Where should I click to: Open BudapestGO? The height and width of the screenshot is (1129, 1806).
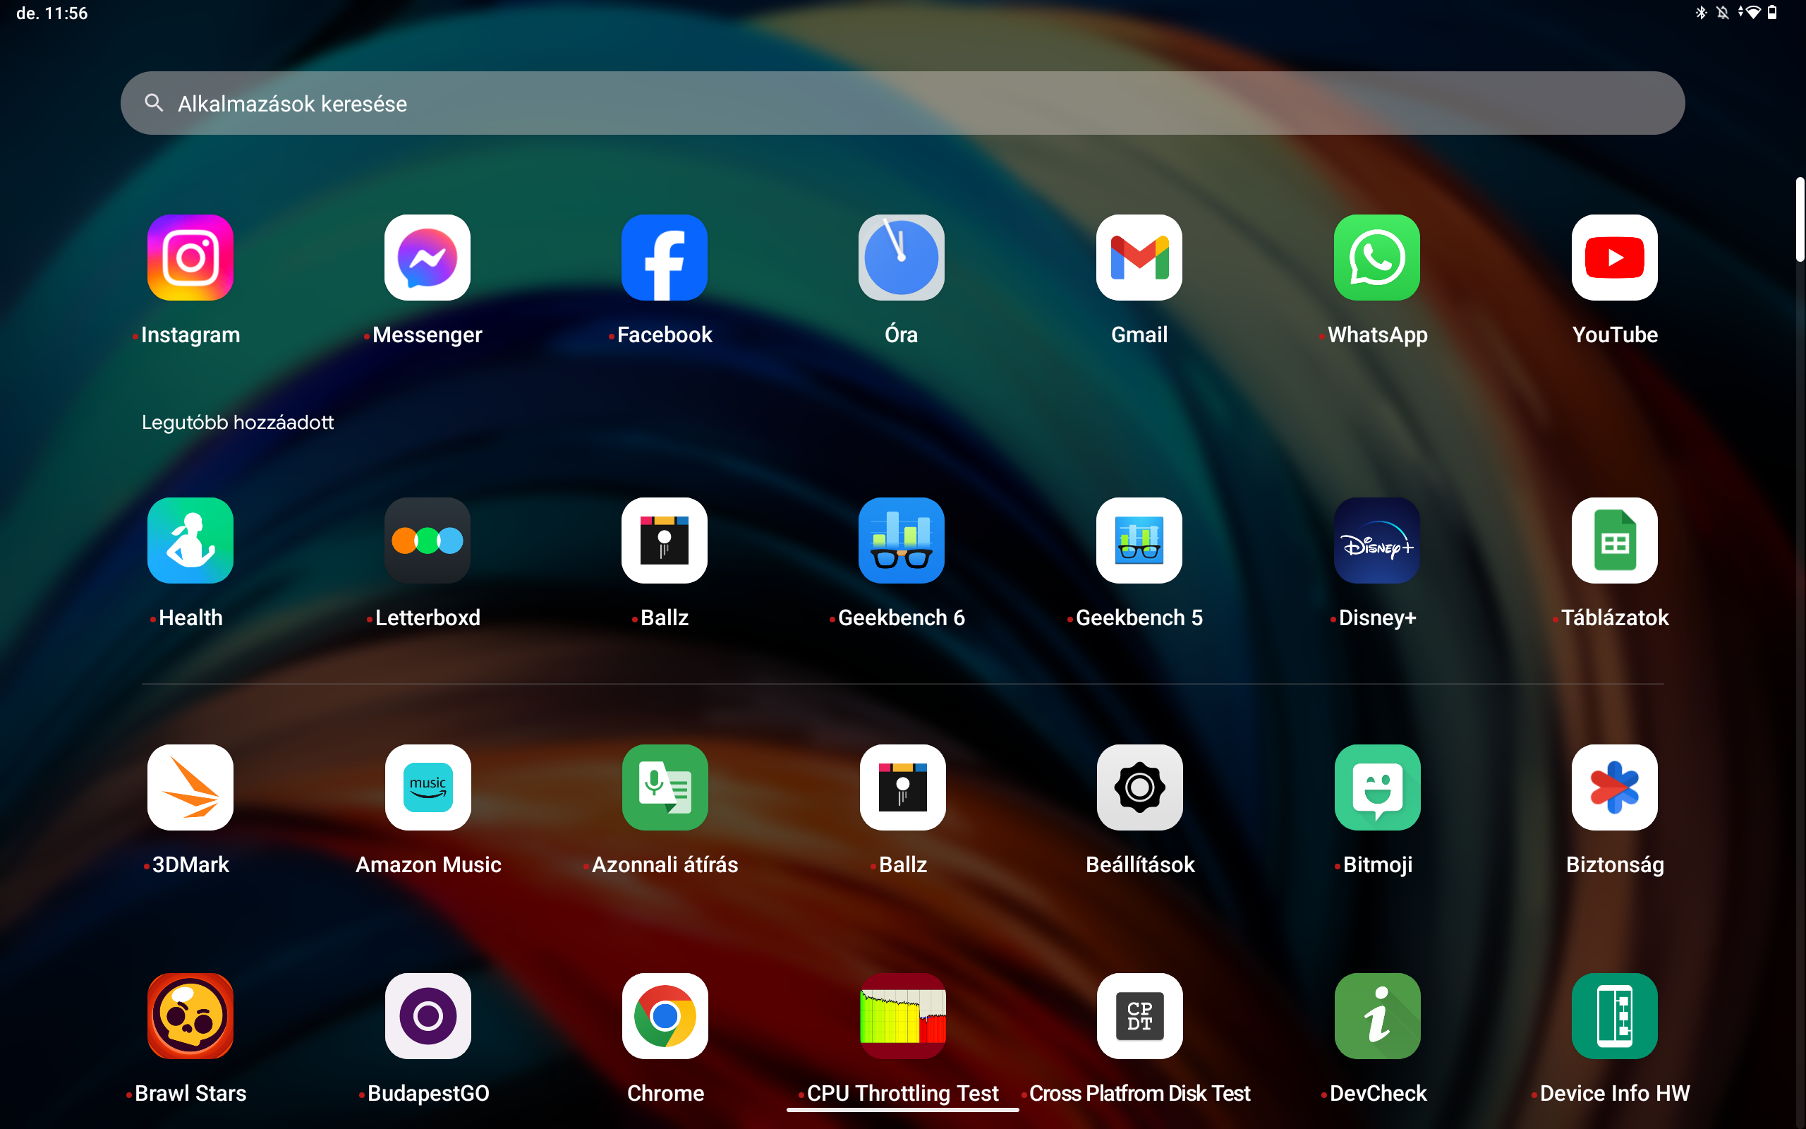[x=428, y=1015]
